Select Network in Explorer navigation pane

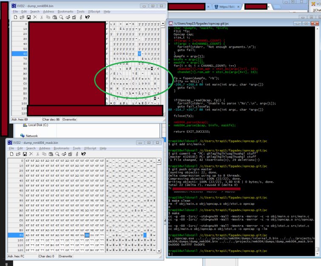pos(31,136)
